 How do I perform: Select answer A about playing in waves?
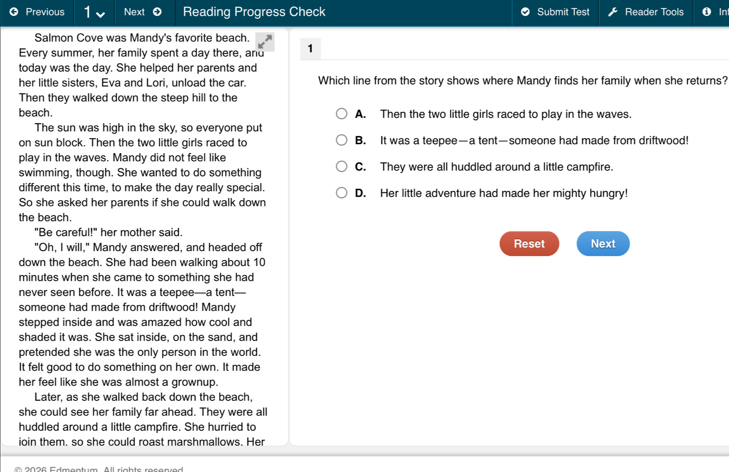[x=341, y=114]
